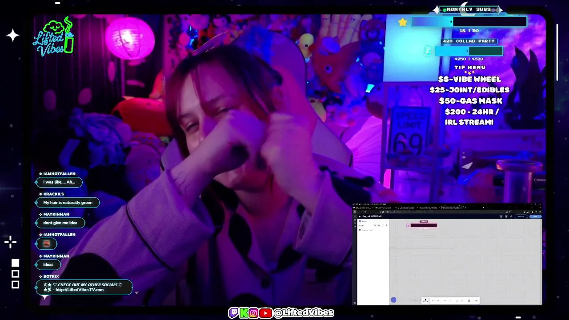Click the YouTube icon in the bottom bar

[265, 313]
